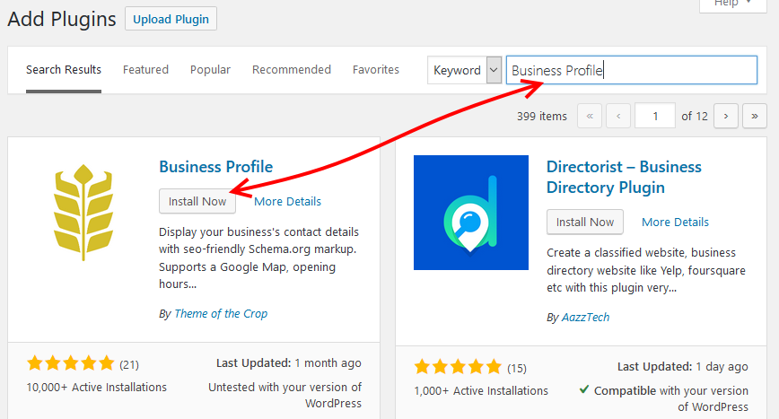Click the 'of 12' page total text

pyautogui.click(x=695, y=116)
